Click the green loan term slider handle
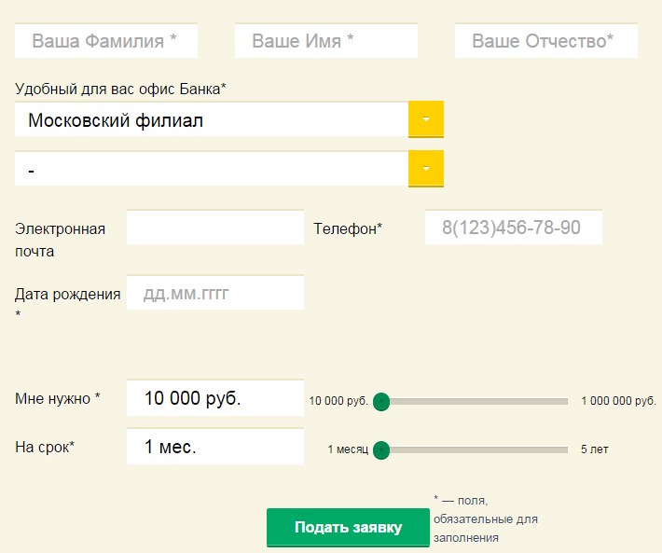Screen dimensions: 662x553 point(380,450)
